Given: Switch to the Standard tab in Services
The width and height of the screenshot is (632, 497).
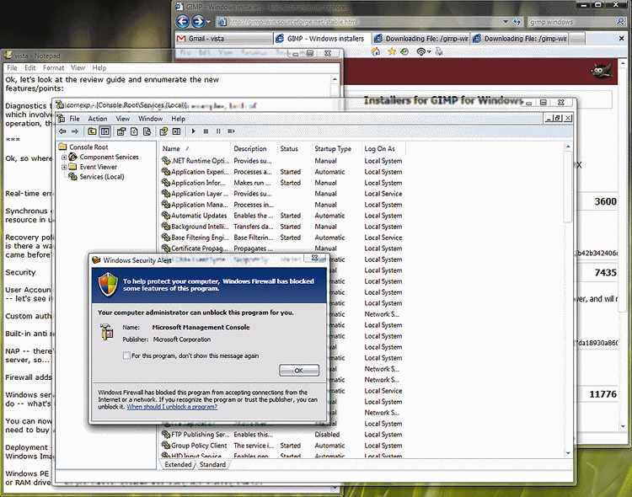Looking at the screenshot, I should click(x=212, y=464).
